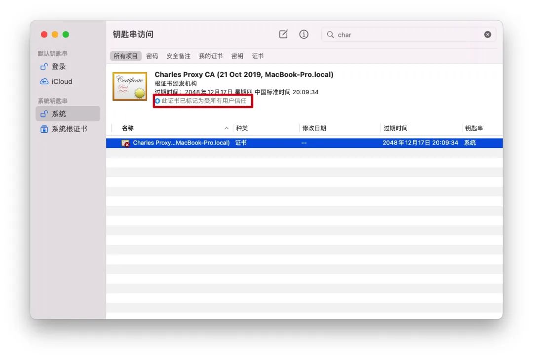Sort list by 名称 column header
This screenshot has height=359, width=533.
click(x=128, y=128)
